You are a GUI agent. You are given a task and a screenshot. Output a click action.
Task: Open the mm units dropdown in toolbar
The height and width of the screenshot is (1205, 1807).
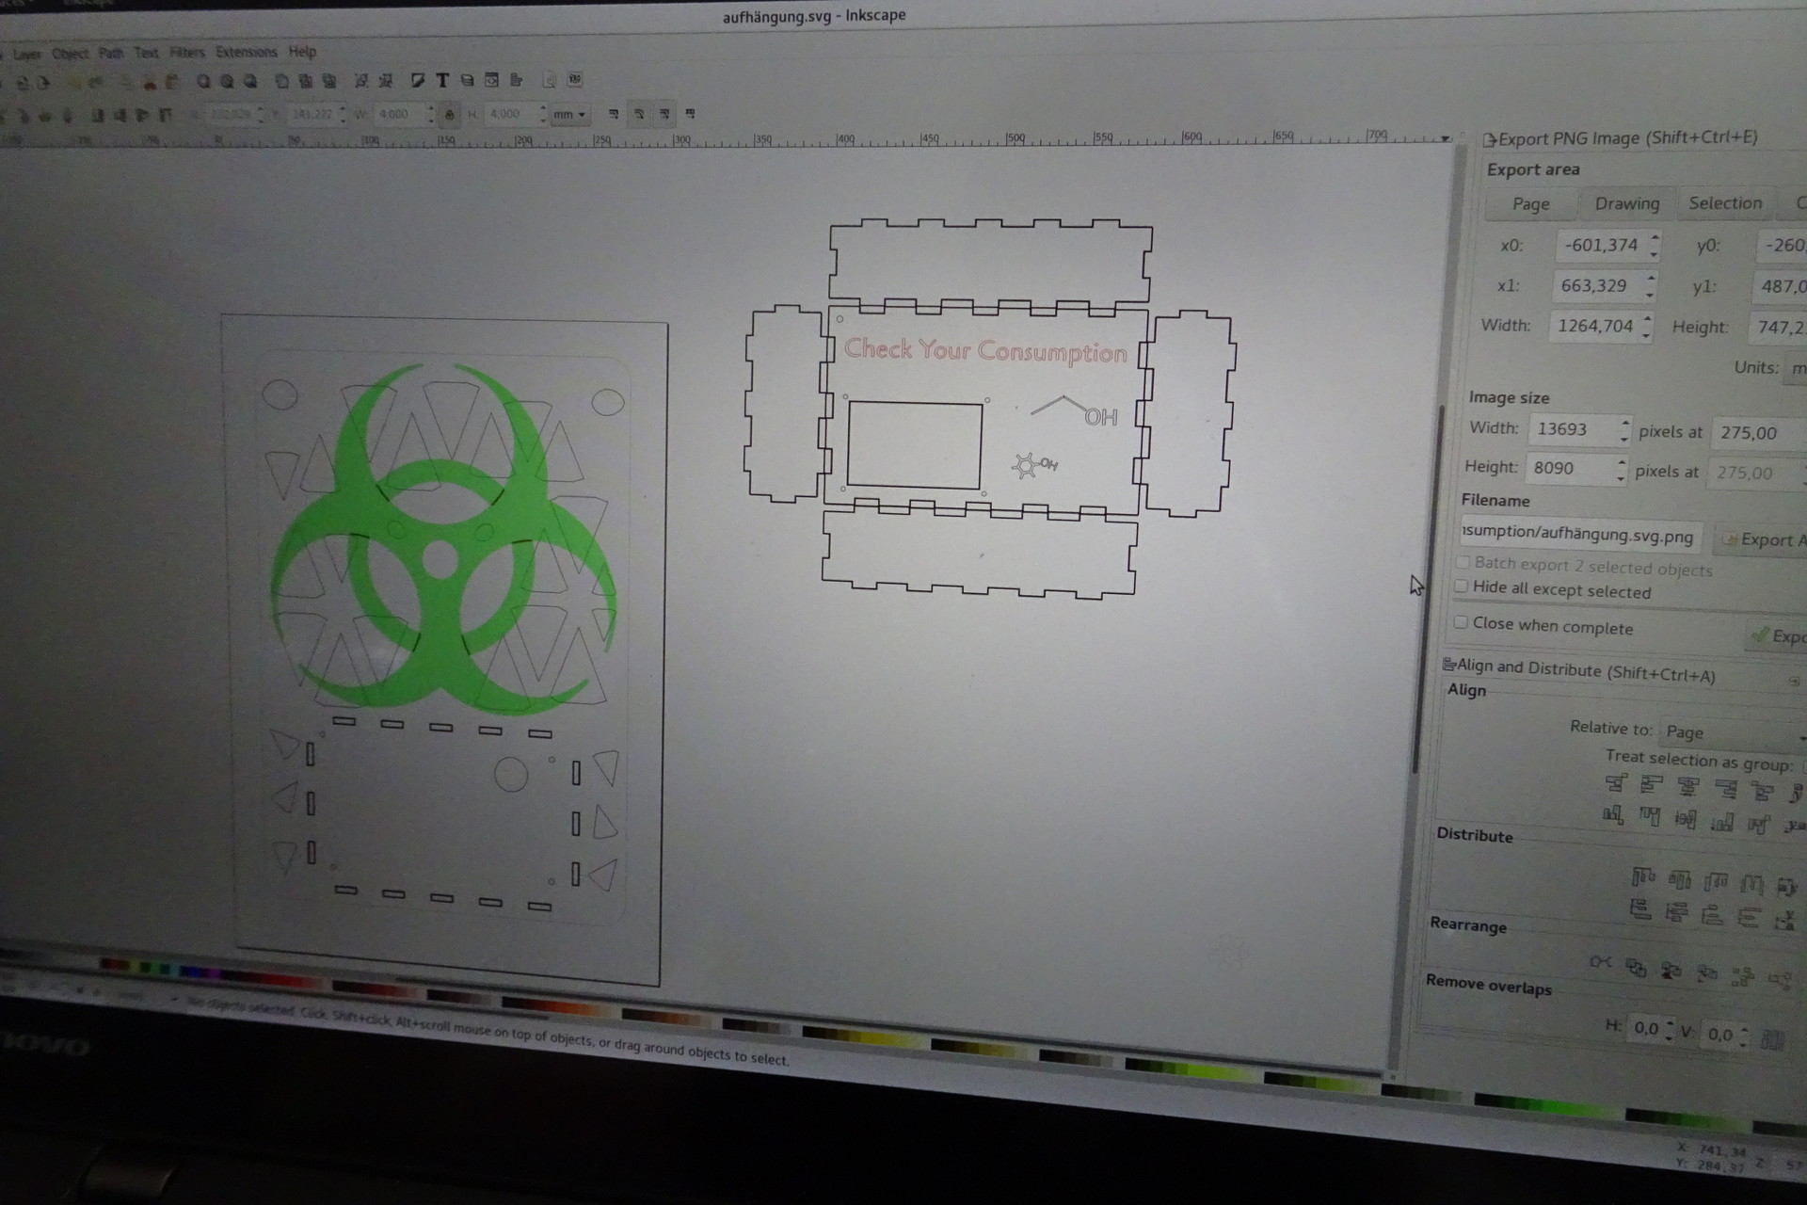[x=568, y=115]
